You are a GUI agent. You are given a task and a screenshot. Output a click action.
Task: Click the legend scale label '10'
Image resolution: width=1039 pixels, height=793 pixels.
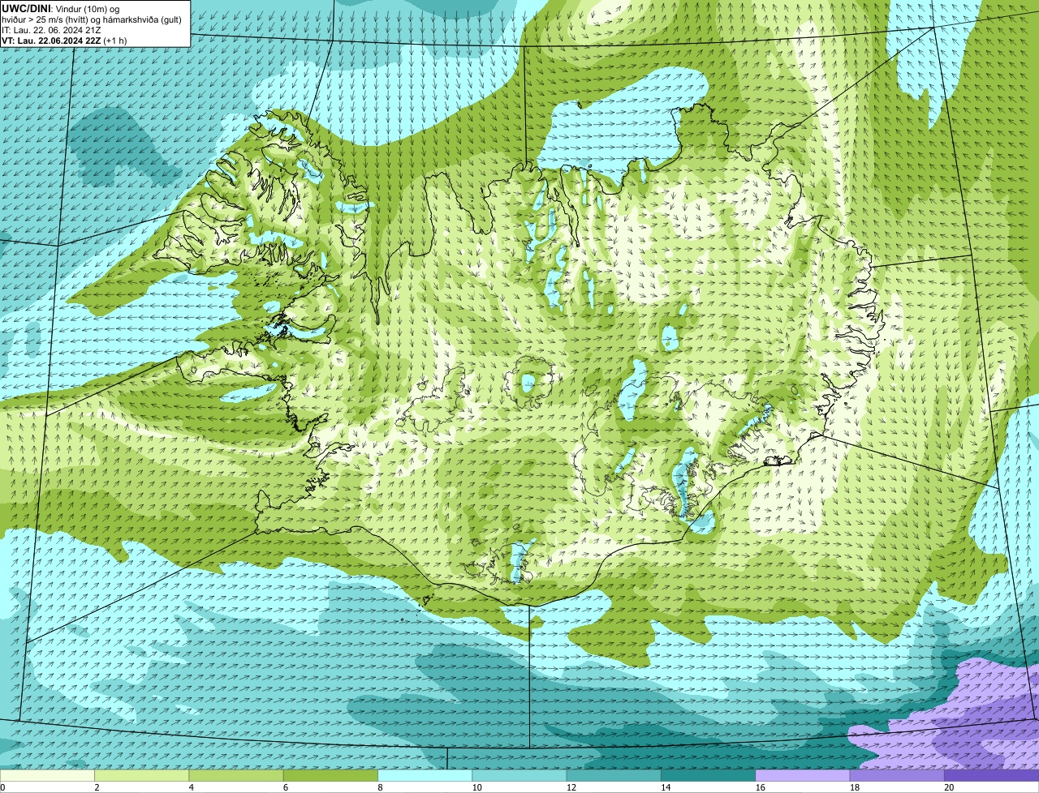(477, 787)
